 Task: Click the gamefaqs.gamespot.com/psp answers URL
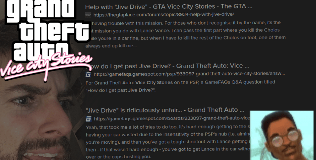[189, 74]
